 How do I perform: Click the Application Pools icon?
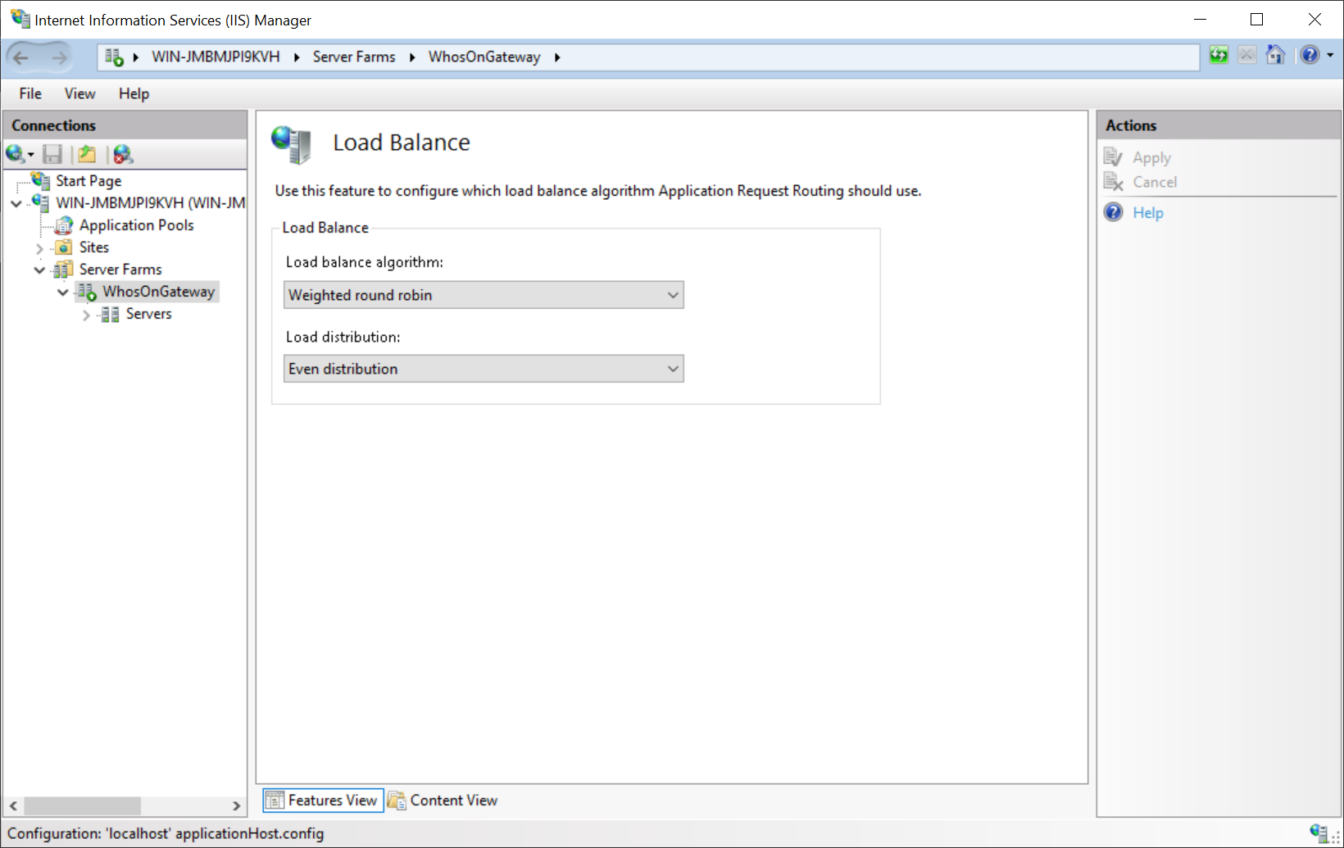point(63,224)
